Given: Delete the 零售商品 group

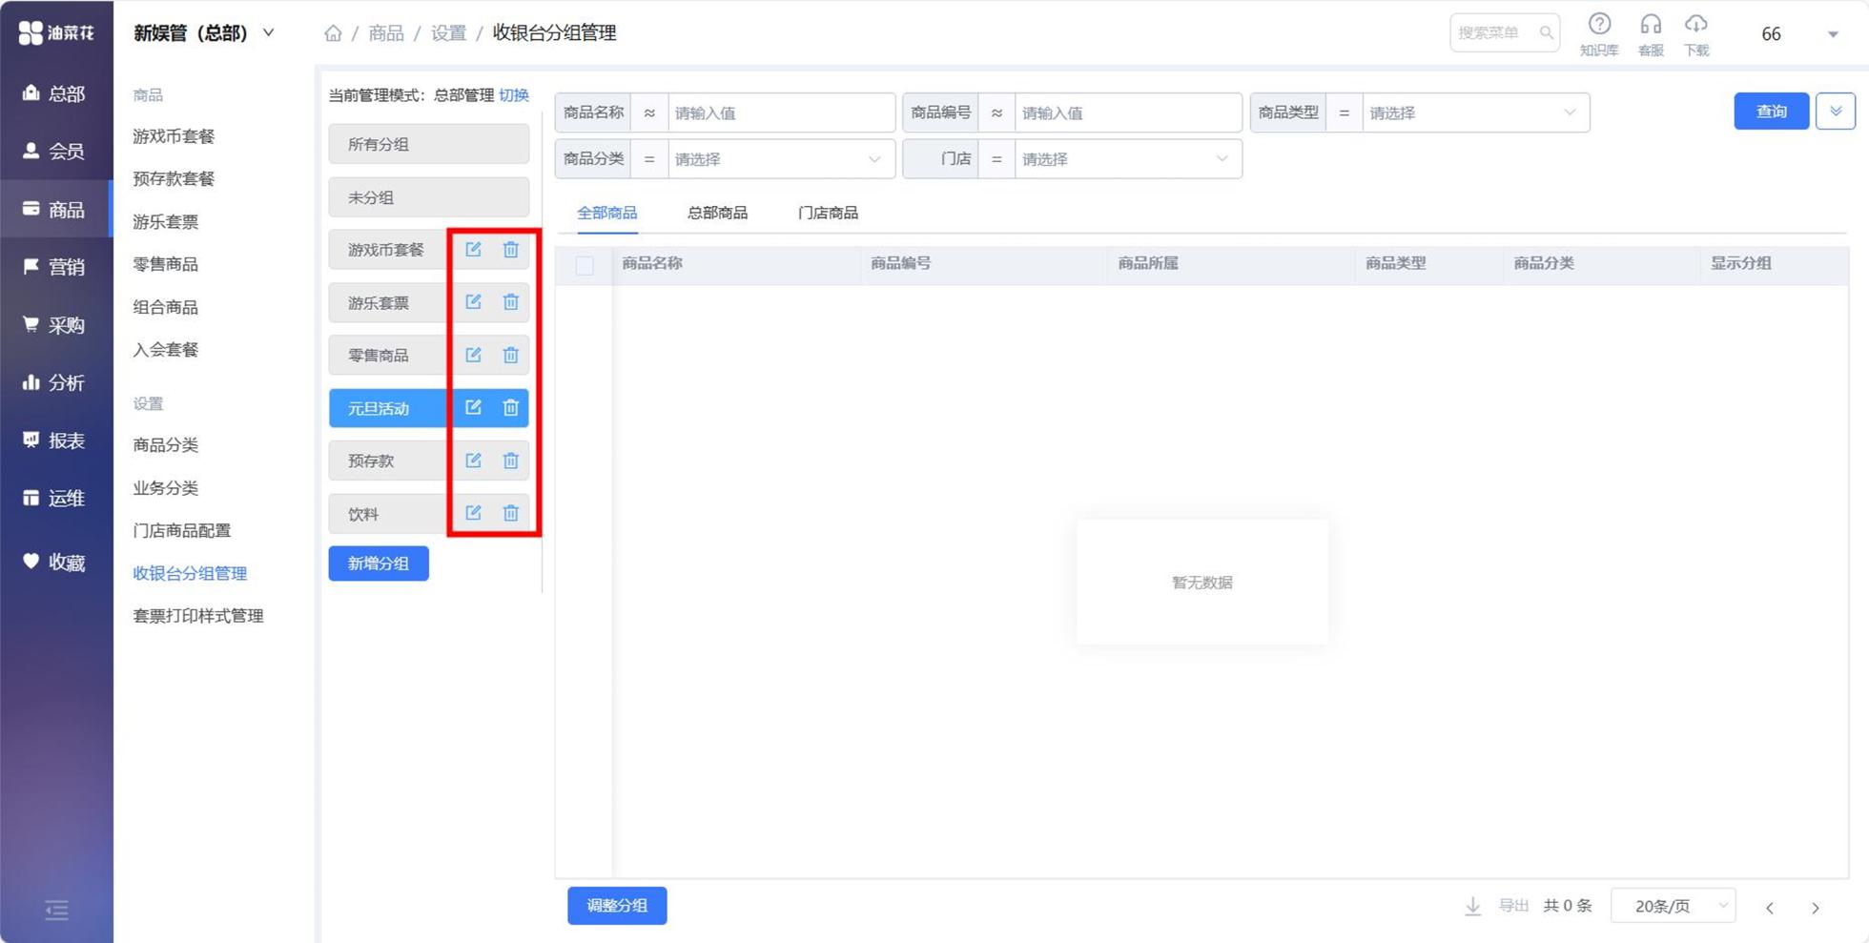Looking at the screenshot, I should (511, 356).
